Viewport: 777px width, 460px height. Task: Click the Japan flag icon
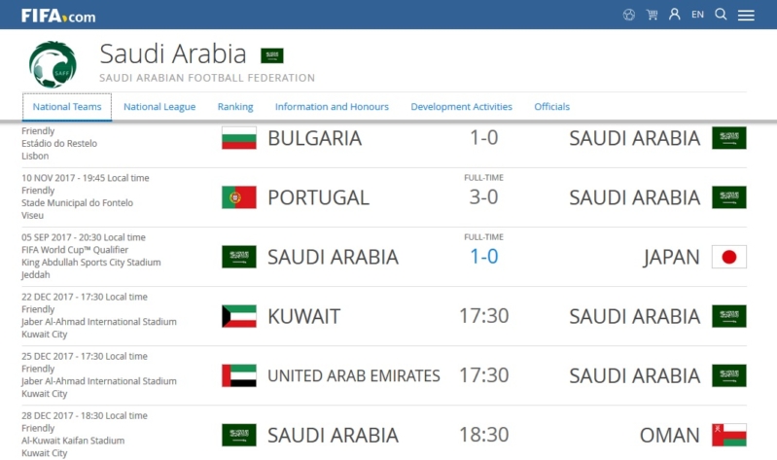click(729, 257)
